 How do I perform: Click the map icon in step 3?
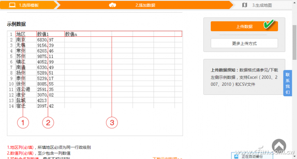[245, 5]
